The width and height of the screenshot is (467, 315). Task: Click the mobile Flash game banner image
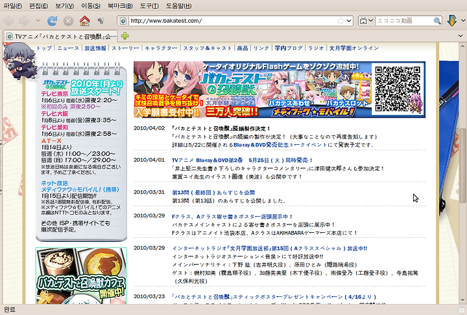[280, 89]
